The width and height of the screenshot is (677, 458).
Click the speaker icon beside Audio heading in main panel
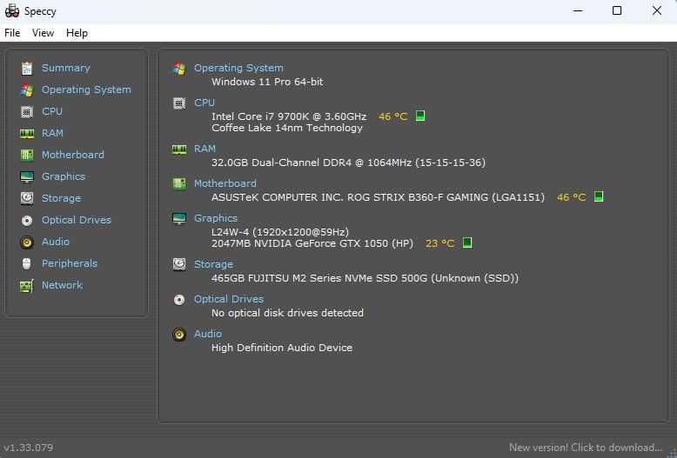[x=179, y=335]
